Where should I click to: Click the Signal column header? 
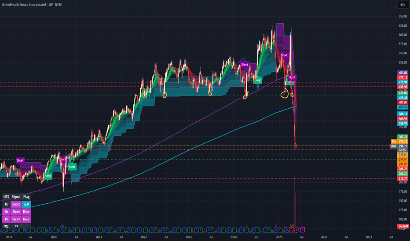16,197
